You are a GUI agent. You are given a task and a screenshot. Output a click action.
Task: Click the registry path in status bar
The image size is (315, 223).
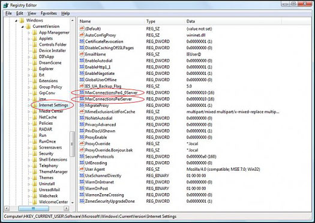pyautogui.click(x=90, y=216)
